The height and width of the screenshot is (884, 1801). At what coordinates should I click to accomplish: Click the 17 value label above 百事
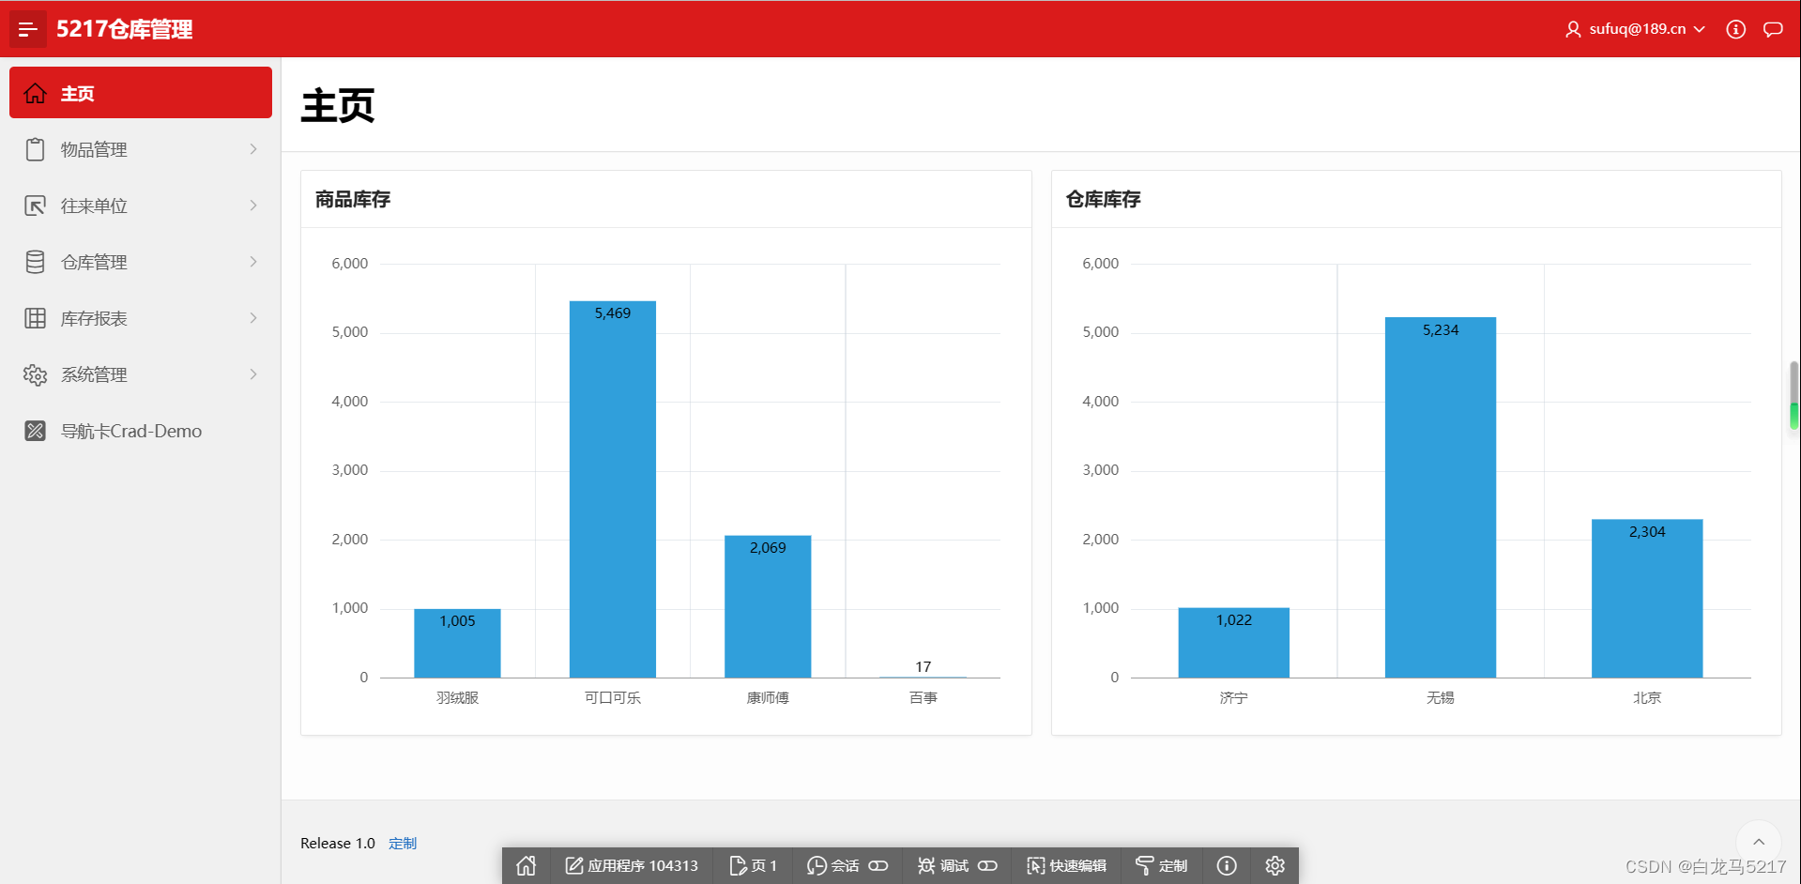923,666
